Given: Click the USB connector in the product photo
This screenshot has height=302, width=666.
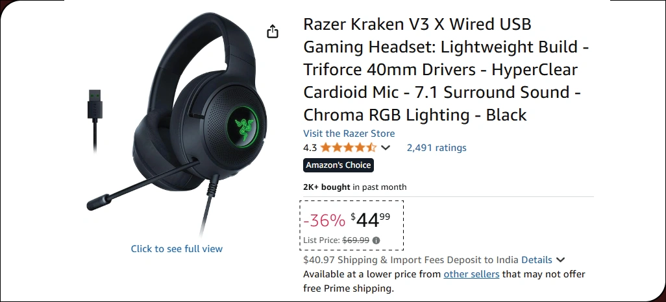Looking at the screenshot, I should pos(95,104).
